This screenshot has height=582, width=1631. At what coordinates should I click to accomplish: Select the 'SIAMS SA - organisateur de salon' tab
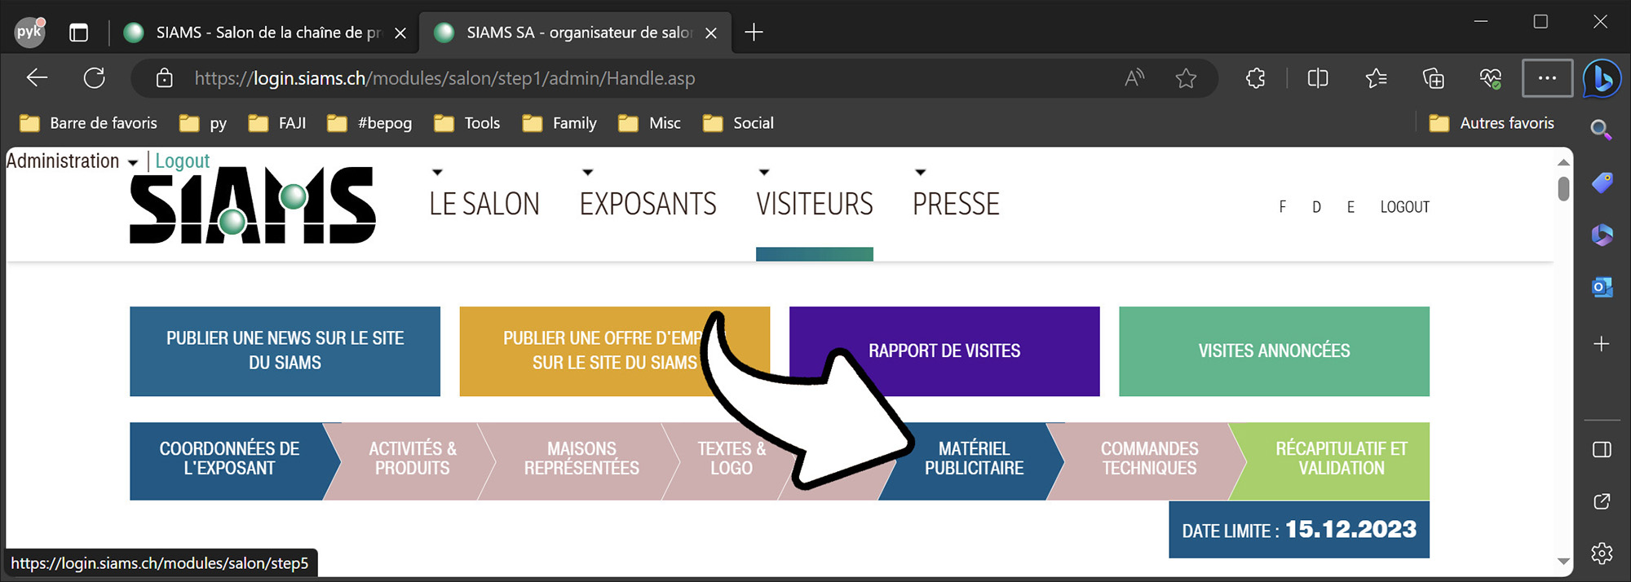click(576, 33)
